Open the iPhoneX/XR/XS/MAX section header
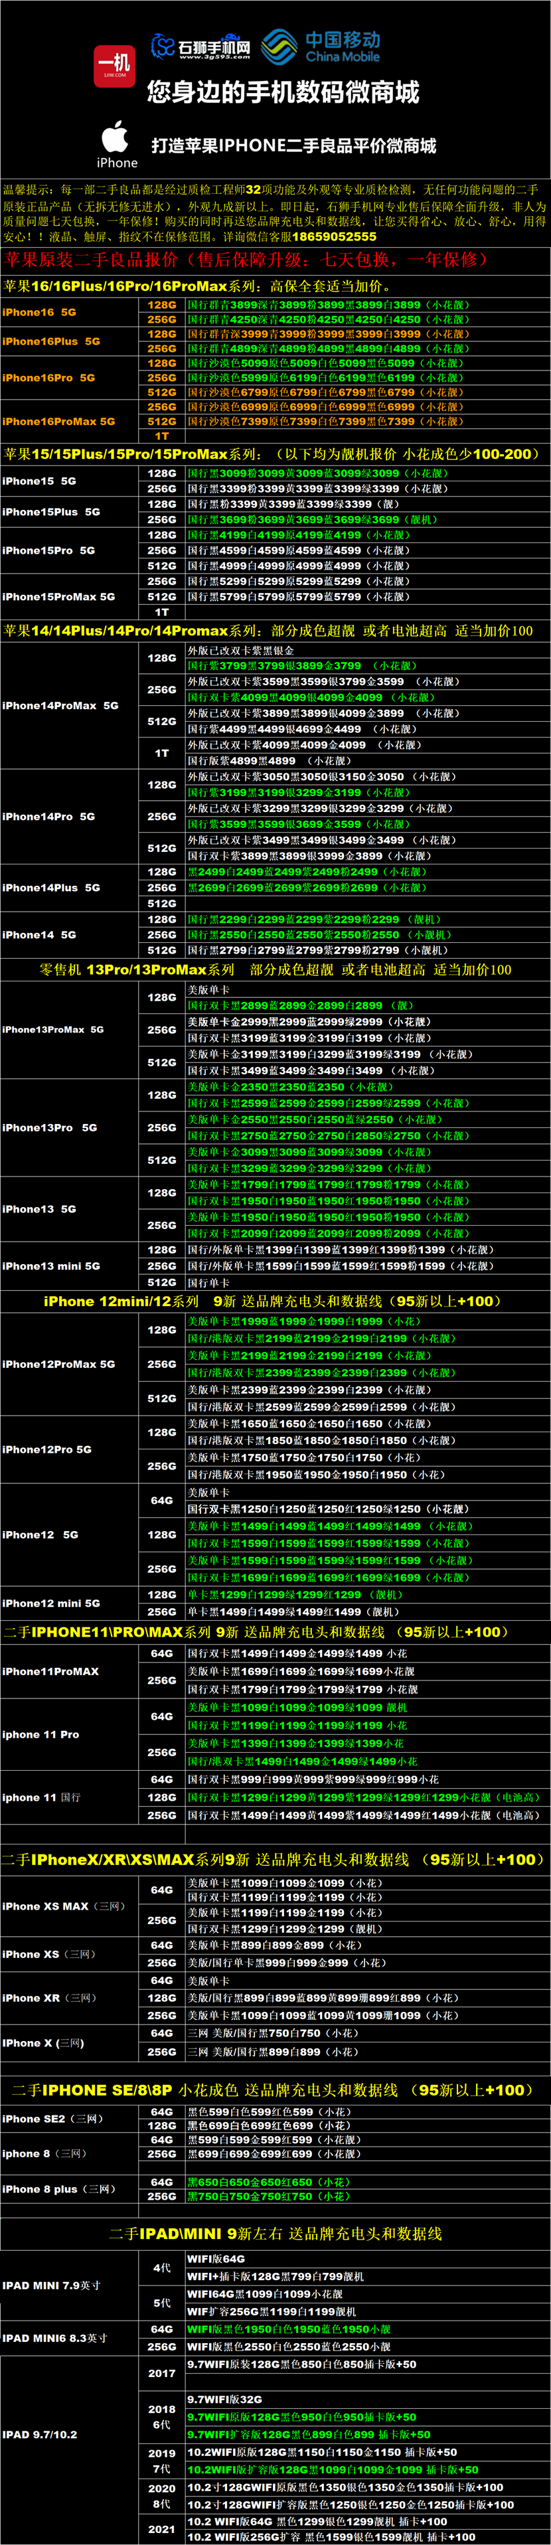551x2545 pixels. [x=273, y=1859]
